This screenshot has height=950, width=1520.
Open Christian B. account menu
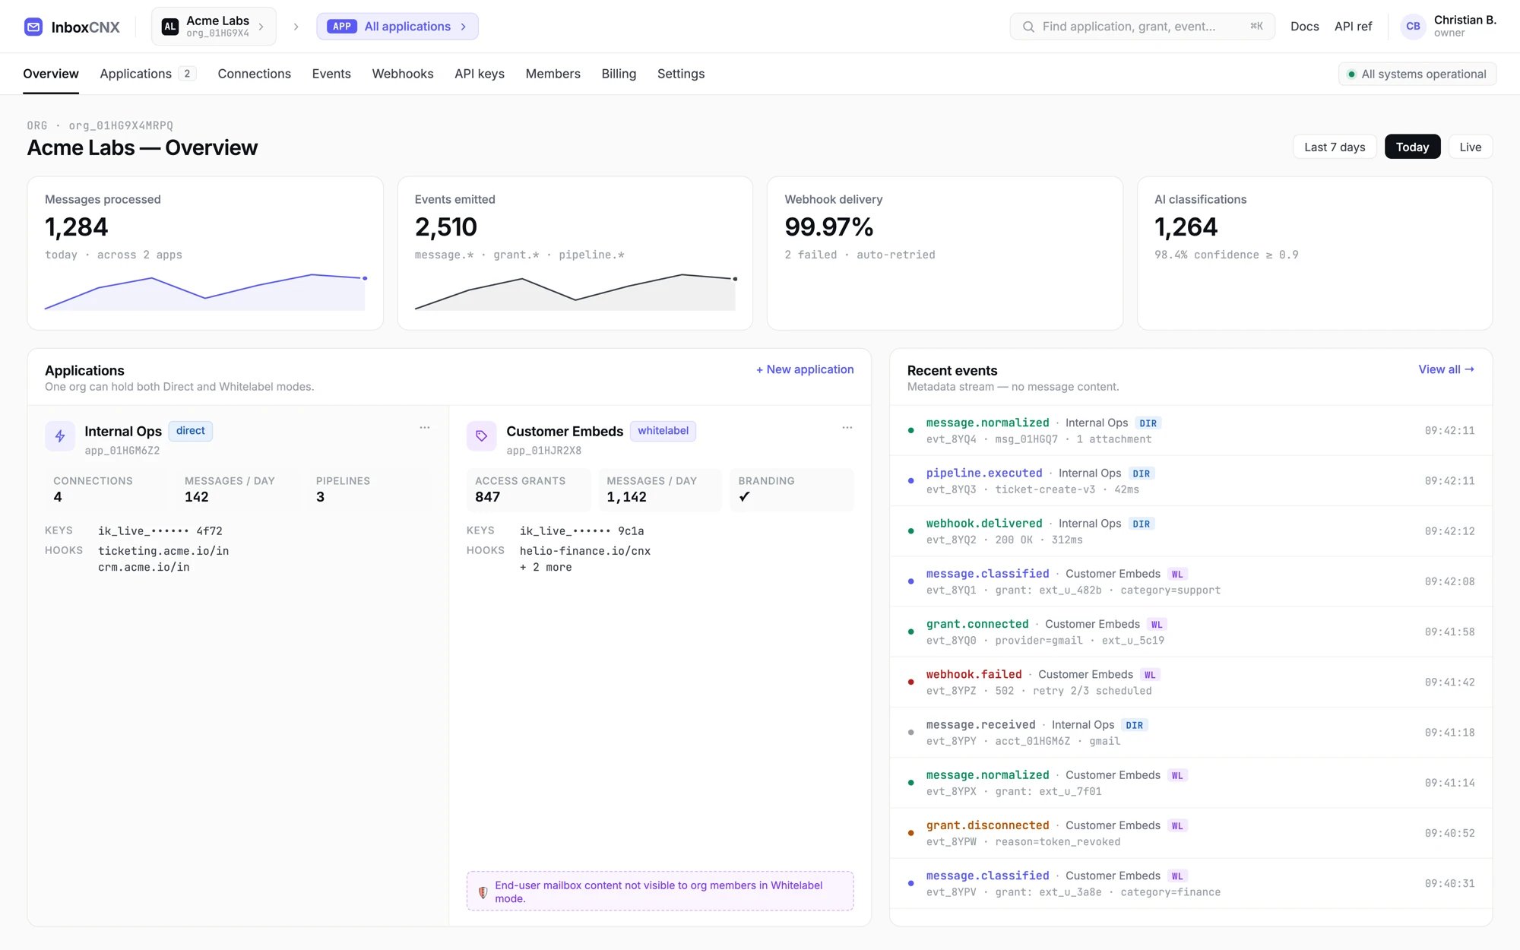pos(1449,27)
